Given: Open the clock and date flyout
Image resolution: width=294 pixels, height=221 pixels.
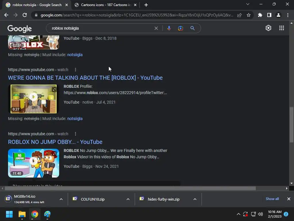Looking at the screenshot, I should point(275,214).
